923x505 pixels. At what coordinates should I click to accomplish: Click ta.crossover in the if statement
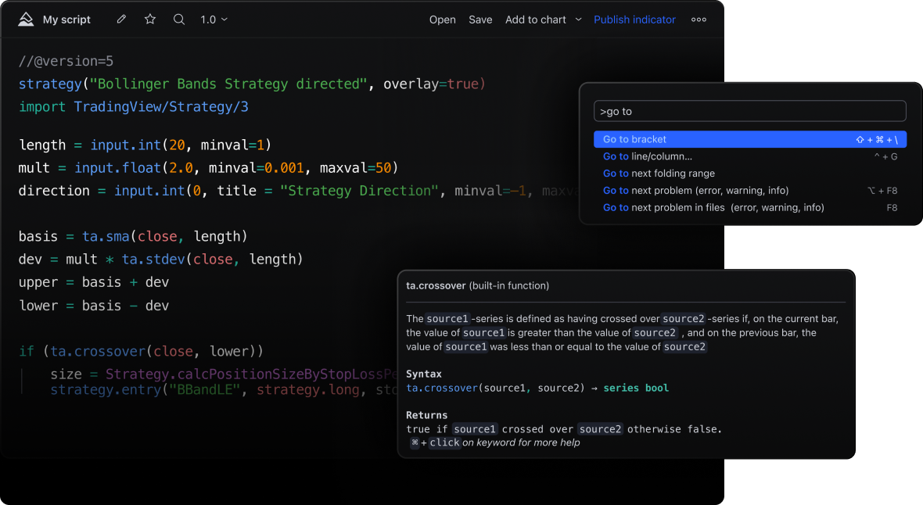(97, 351)
